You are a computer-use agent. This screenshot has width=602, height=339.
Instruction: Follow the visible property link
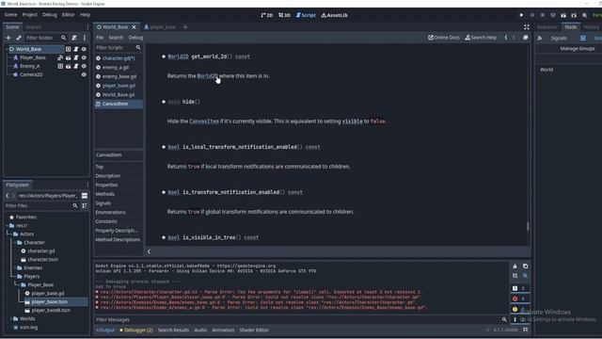click(352, 121)
